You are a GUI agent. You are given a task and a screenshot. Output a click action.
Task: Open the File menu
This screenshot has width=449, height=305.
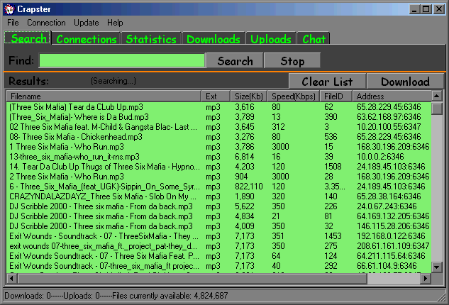(x=13, y=23)
